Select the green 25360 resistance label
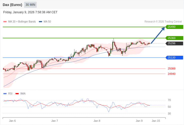The image size is (184, 125). [x=174, y=38]
